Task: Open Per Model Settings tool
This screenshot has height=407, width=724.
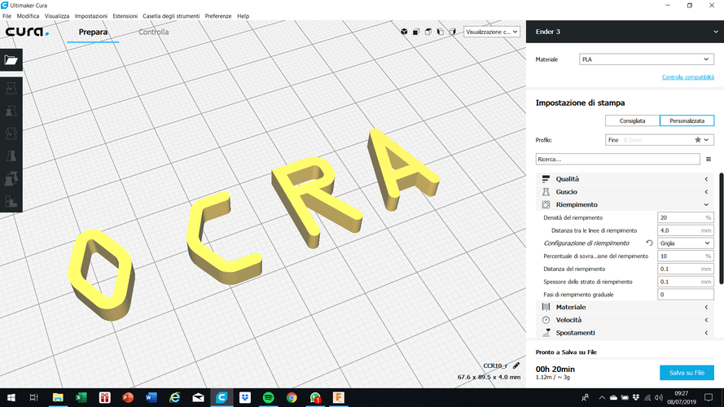Action: tap(11, 178)
